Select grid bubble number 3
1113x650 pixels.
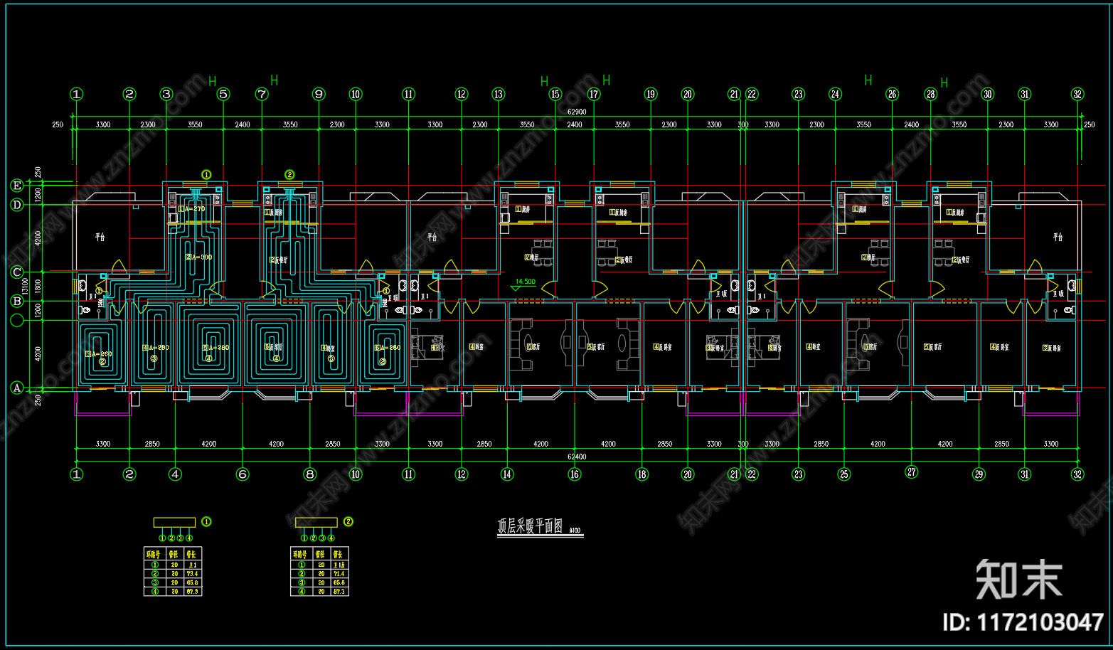tap(166, 94)
